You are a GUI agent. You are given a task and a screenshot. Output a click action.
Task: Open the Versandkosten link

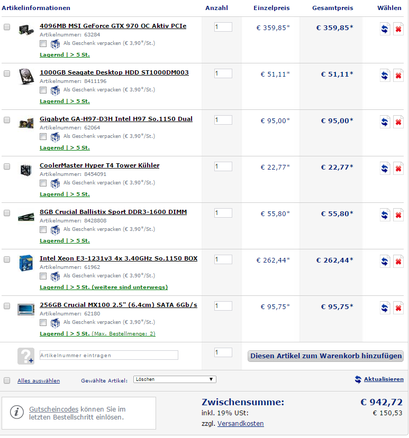click(241, 424)
